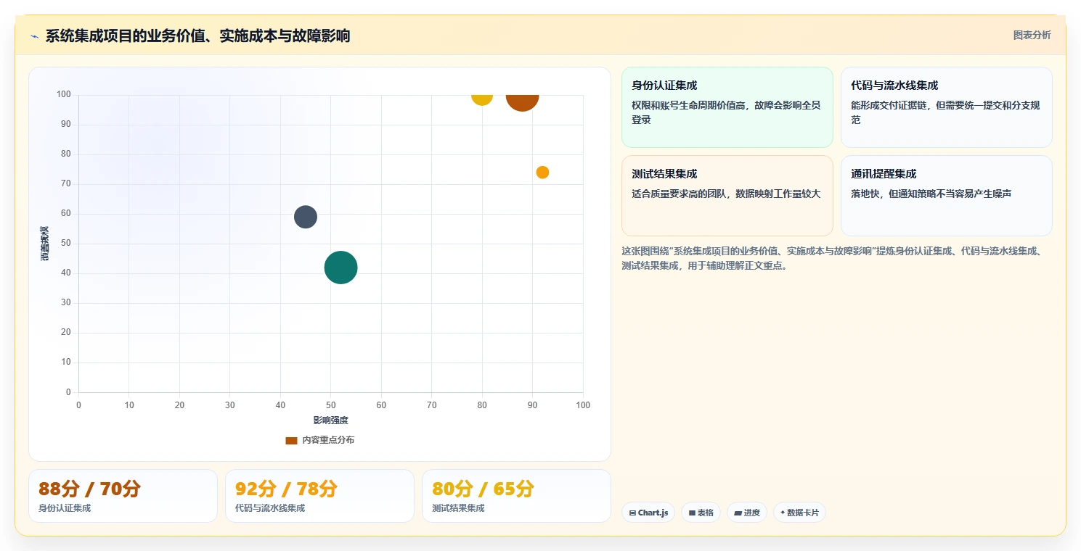This screenshot has height=551, width=1081.
Task: Select the small orange bubble near 92
Action: 542,172
